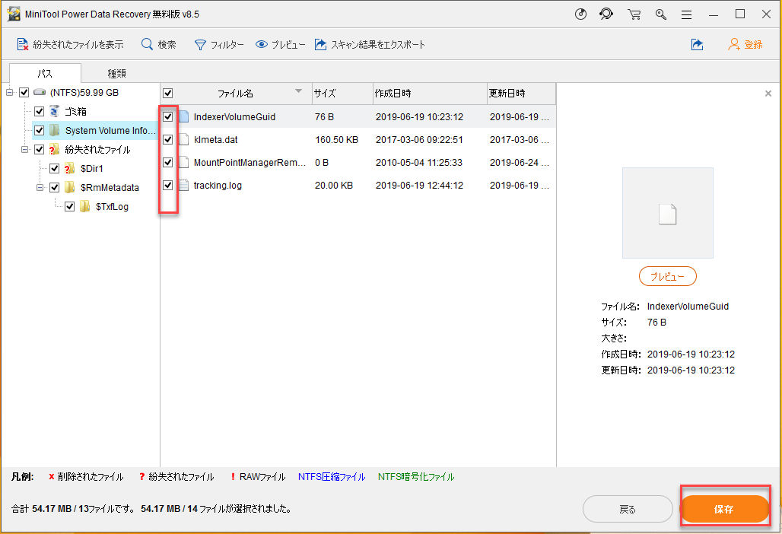Image resolution: width=782 pixels, height=534 pixels.
Task: Select the ゴミ箱 tree item
Action: click(x=76, y=111)
